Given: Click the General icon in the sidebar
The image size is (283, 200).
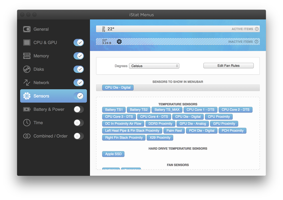Looking at the screenshot, I should point(27,29).
